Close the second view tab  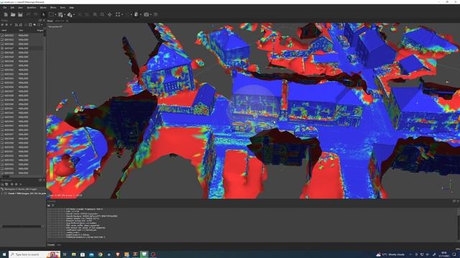click(67, 21)
